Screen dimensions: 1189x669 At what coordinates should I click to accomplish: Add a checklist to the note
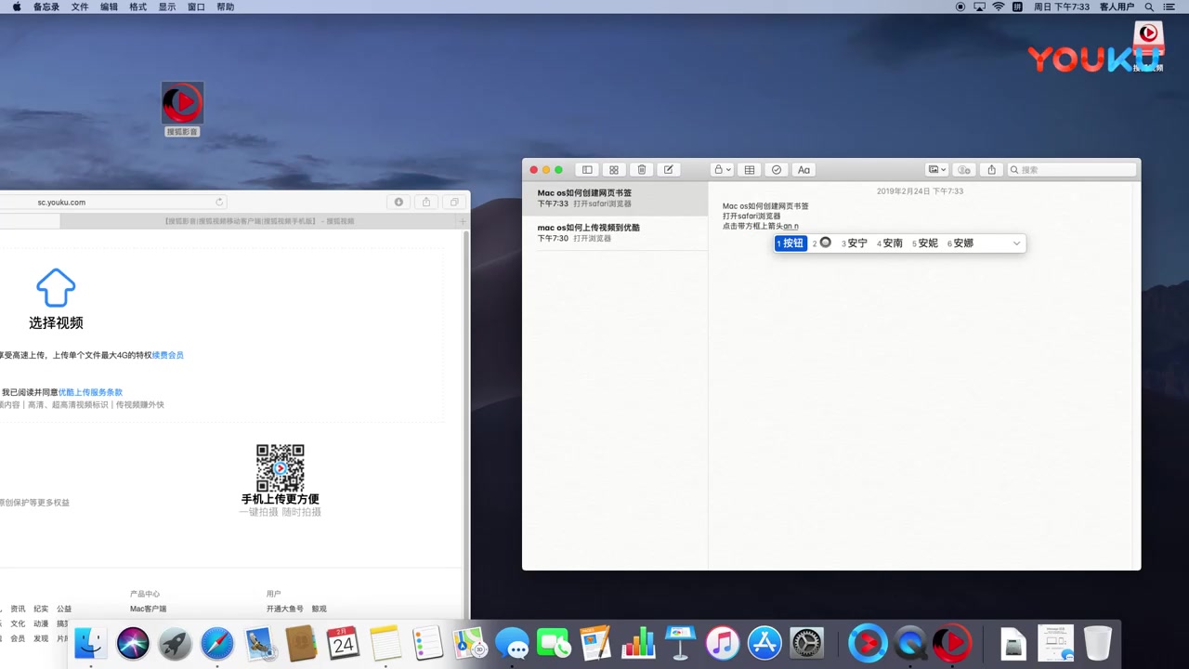click(x=777, y=170)
